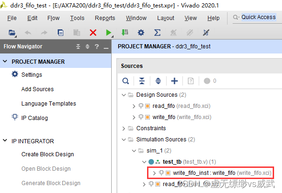Open Settings gear icon in main toolbar
The height and width of the screenshot is (193, 282).
point(141,33)
